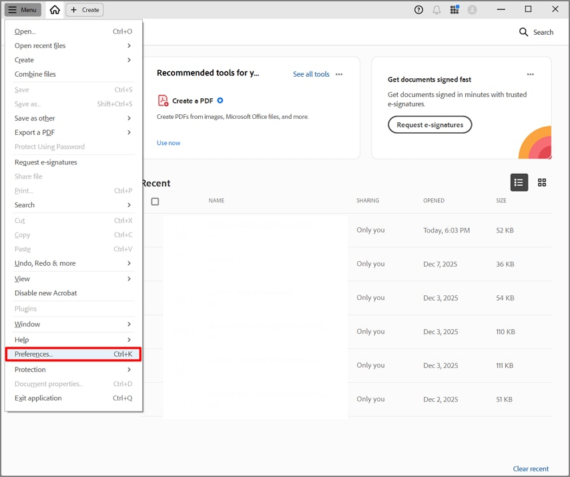Viewport: 570px width, 477px height.
Task: Go to the Home icon
Action: (x=55, y=10)
